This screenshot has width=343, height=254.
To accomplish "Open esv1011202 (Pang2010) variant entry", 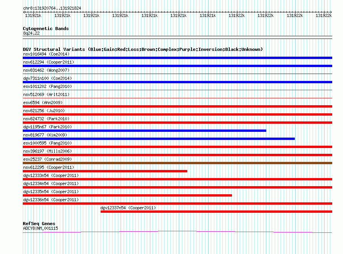I will pyautogui.click(x=47, y=86).
